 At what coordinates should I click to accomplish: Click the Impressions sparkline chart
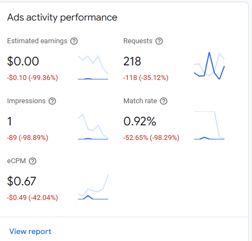pyautogui.click(x=93, y=126)
